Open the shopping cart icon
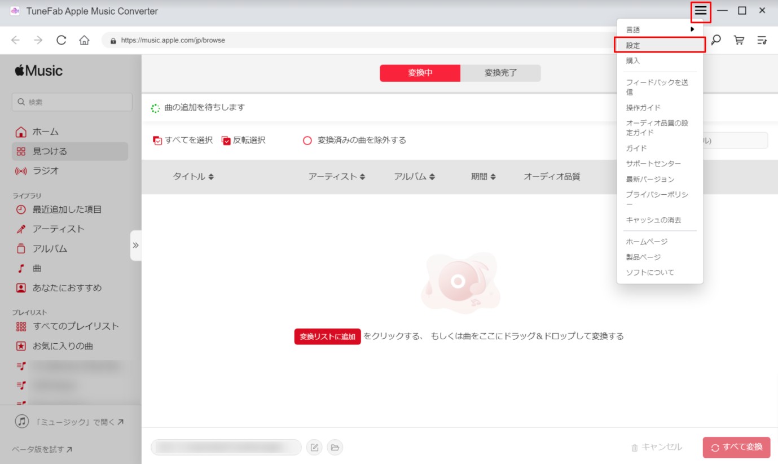This screenshot has height=464, width=778. coord(739,40)
